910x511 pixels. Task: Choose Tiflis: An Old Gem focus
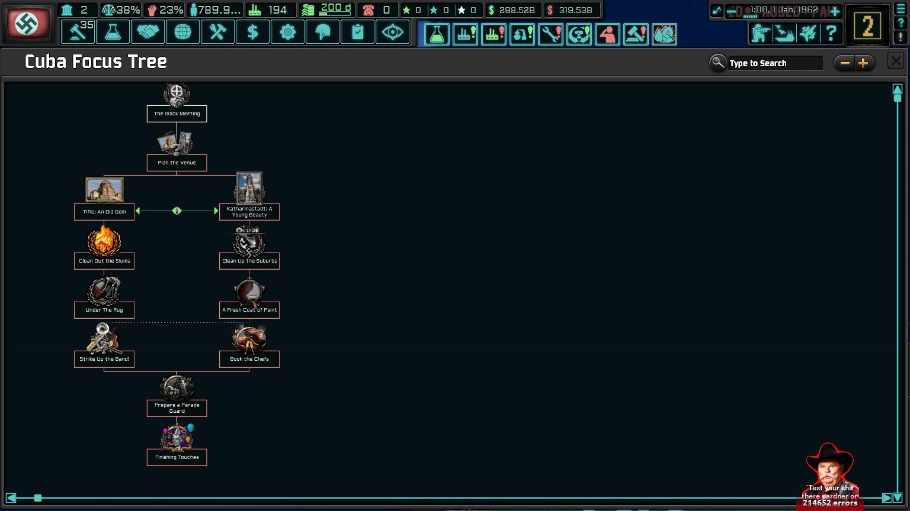104,212
